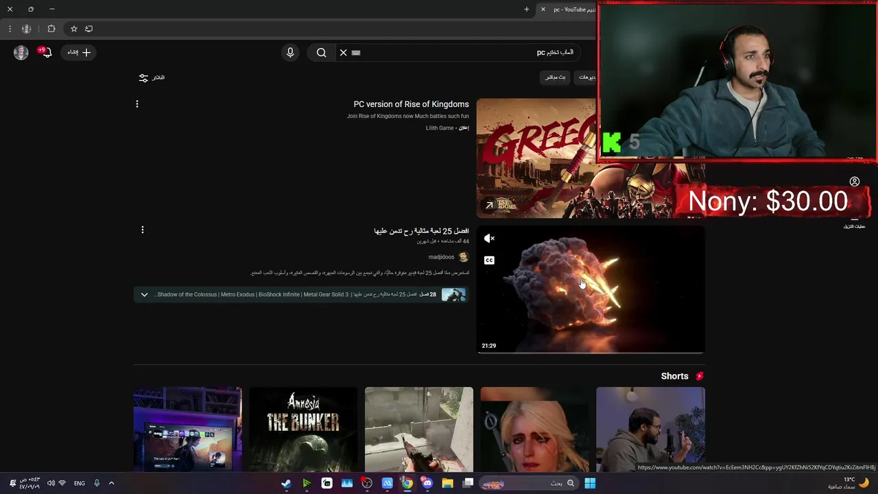Screen dimensions: 878x494
Task: Open options menu for 25 games video
Action: pos(143,230)
